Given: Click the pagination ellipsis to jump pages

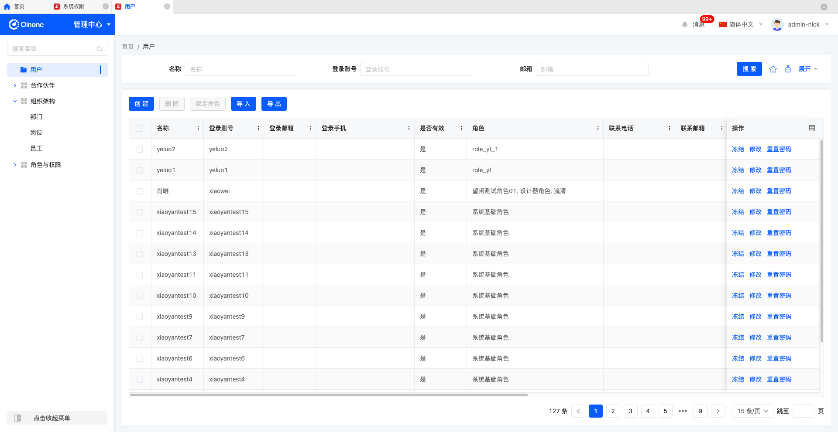Looking at the screenshot, I should pyautogui.click(x=683, y=411).
